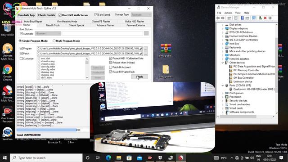Toggle Program checkbox
288x162 pixels.
click(x=21, y=49)
